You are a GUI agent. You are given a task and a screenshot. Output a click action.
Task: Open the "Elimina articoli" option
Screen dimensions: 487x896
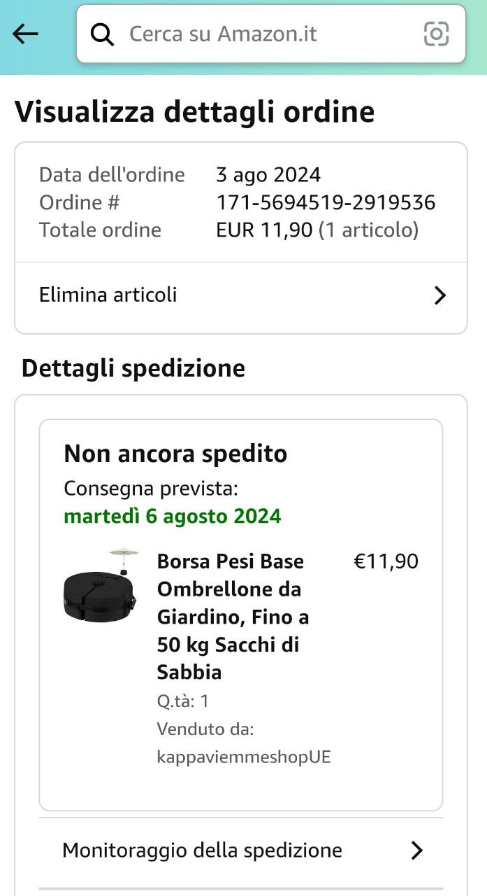108,295
